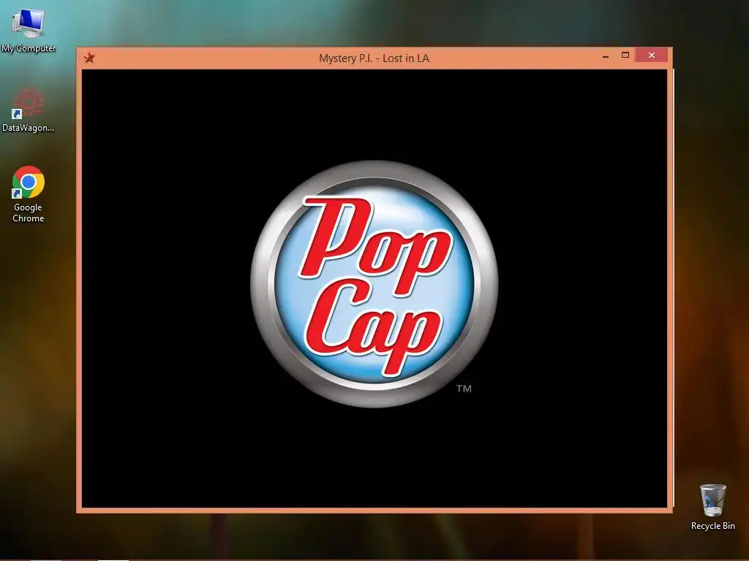Click the PopCap logo splash screen
Screen dimensions: 749x561
coord(374,284)
